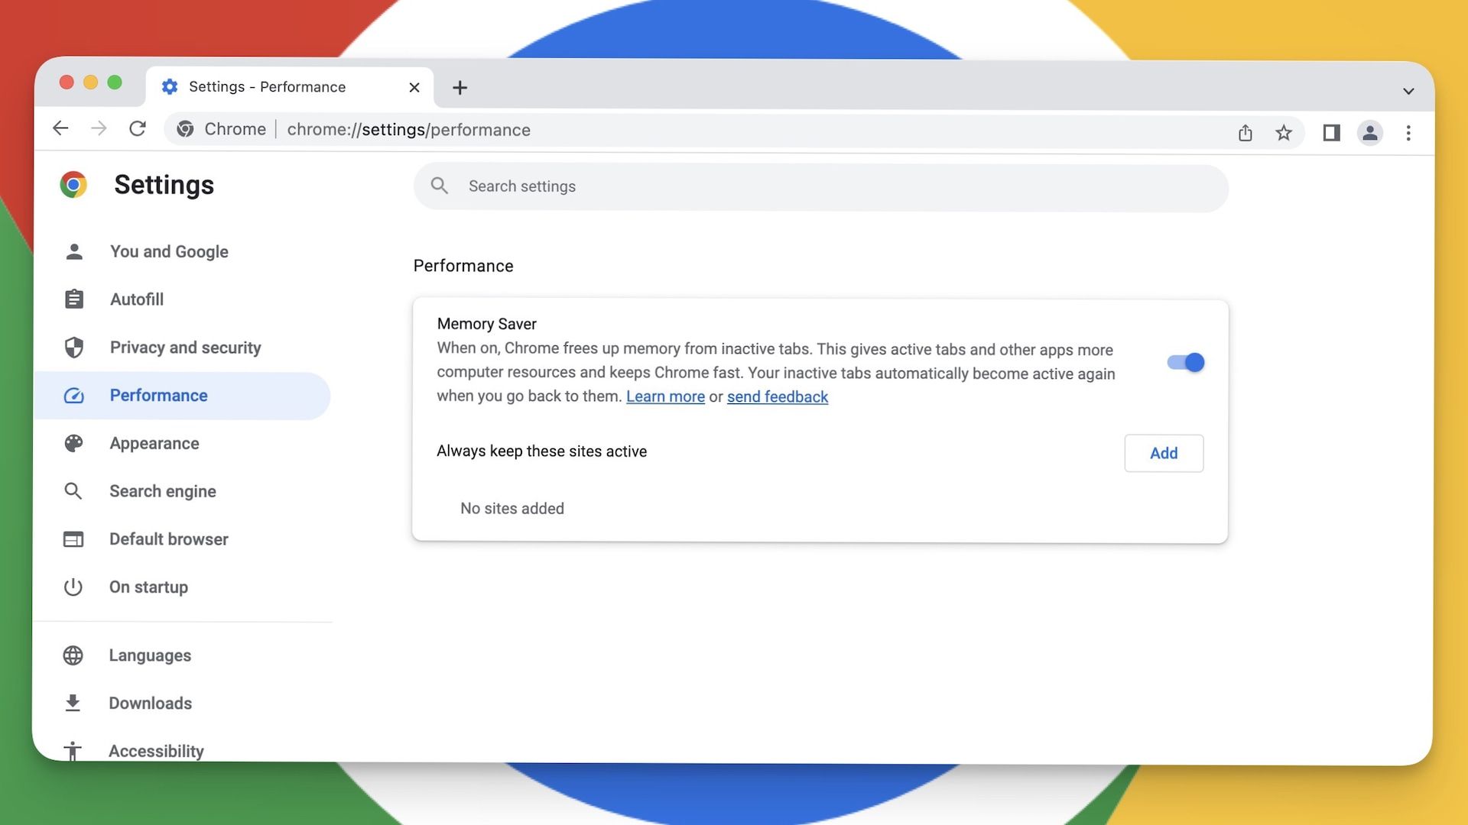Click the Add button for active sites
The width and height of the screenshot is (1468, 825).
click(1164, 453)
